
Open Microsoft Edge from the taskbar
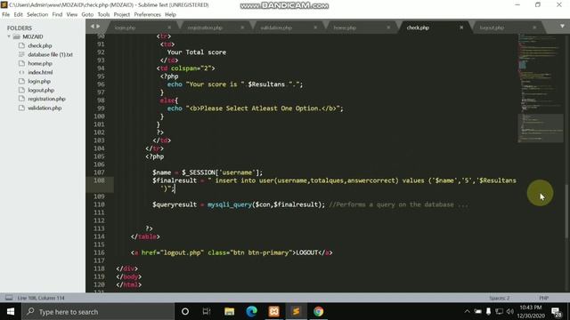pos(251,311)
